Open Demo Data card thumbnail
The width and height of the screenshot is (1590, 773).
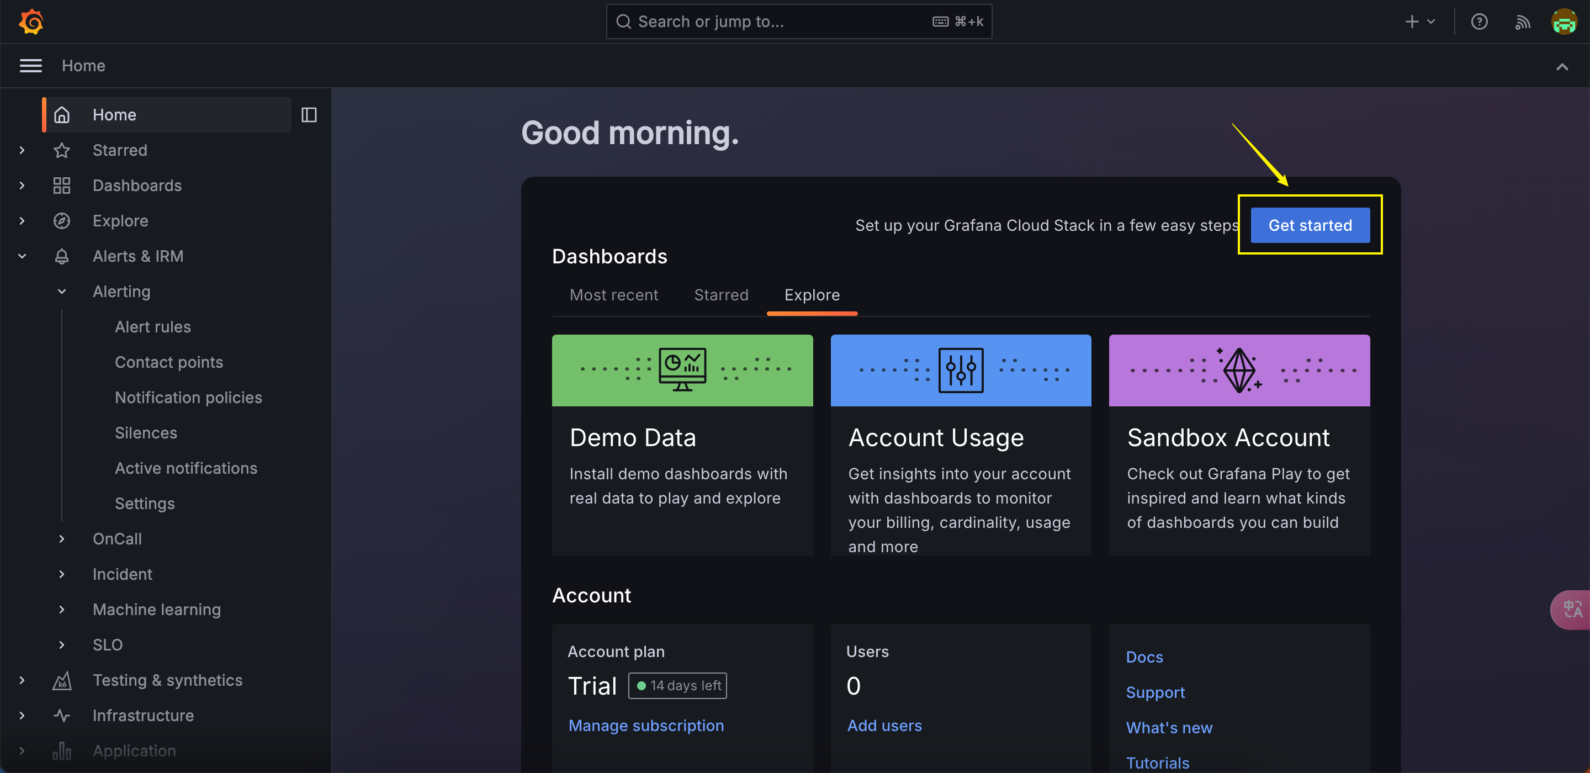(x=682, y=370)
